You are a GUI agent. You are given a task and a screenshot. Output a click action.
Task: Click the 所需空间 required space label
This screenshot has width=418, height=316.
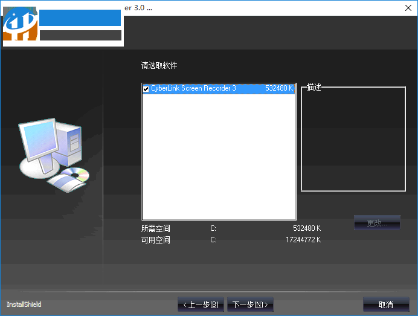coord(156,228)
